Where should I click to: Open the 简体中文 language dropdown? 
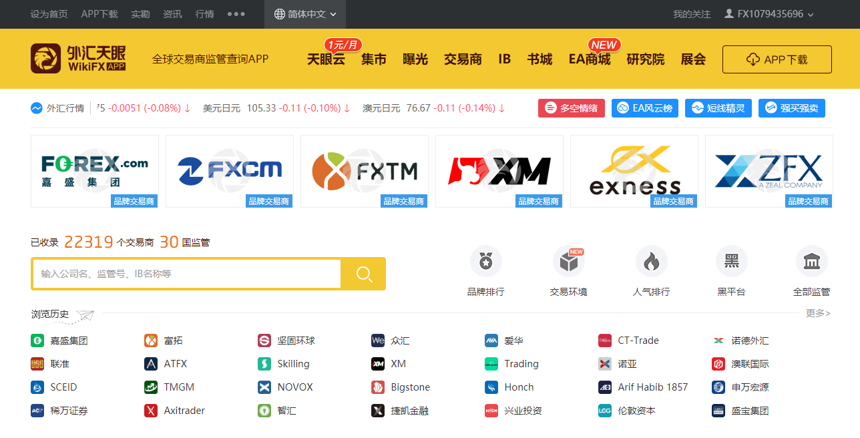(306, 14)
